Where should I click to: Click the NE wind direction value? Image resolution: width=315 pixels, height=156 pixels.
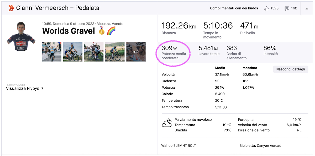click(x=299, y=130)
